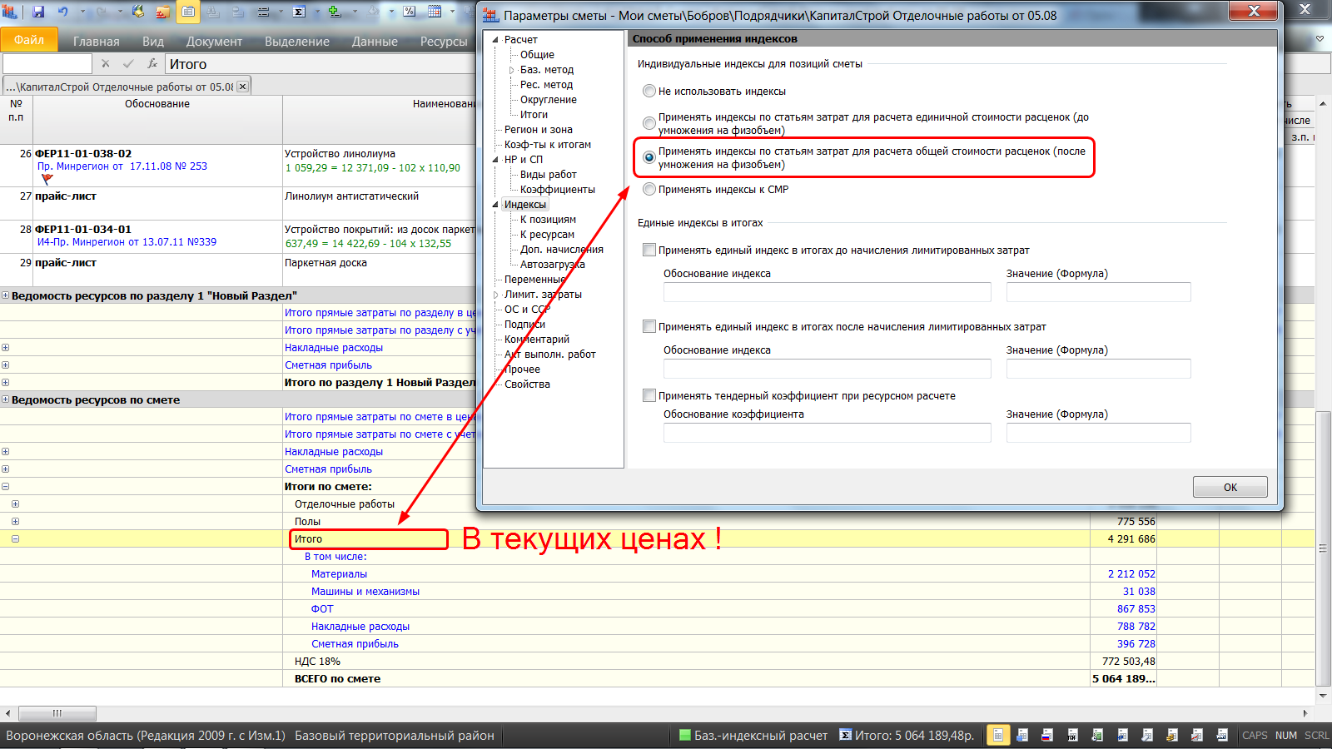The width and height of the screenshot is (1332, 749).
Task: Expand 'Лимит. затраты' tree node
Action: click(495, 295)
